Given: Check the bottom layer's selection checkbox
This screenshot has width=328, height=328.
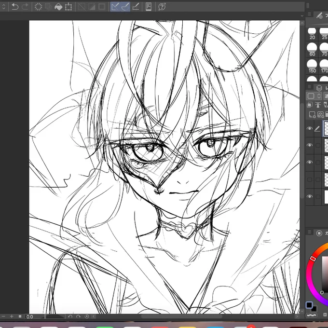Looking at the screenshot, I should tap(318, 197).
